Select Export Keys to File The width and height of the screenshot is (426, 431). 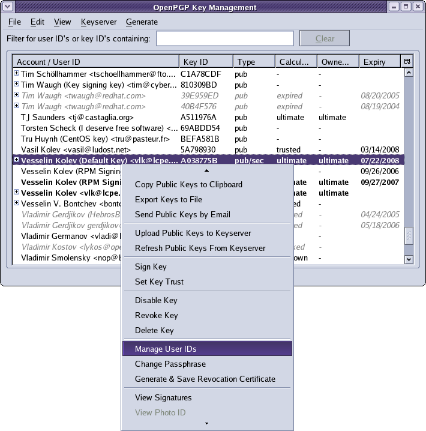coord(207,199)
